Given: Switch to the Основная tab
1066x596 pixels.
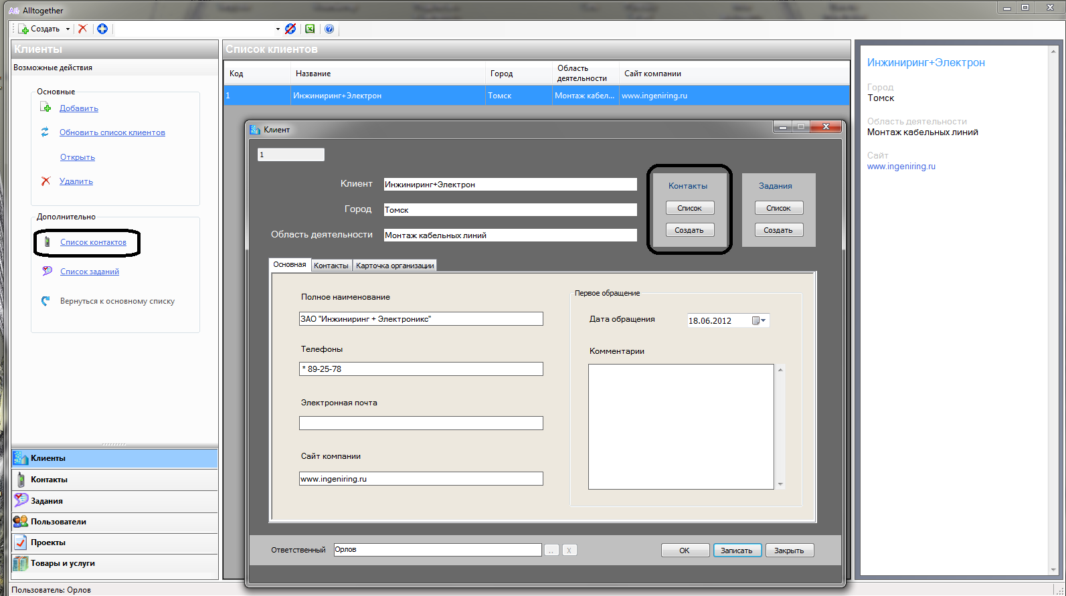Looking at the screenshot, I should click(290, 265).
